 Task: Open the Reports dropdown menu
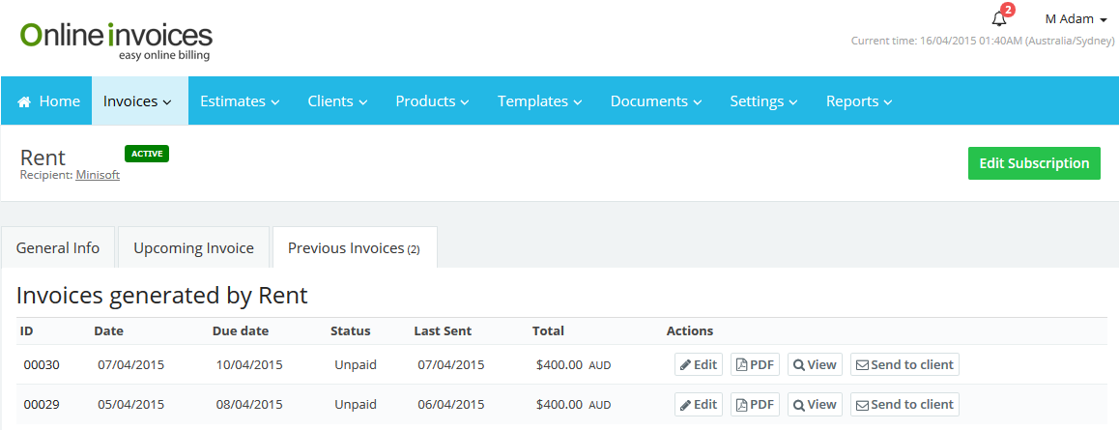[858, 101]
